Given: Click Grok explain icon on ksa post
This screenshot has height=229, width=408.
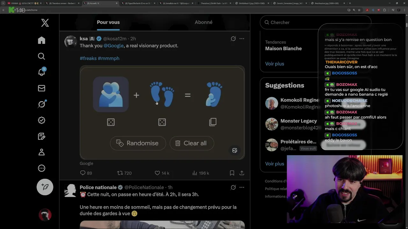Looking at the screenshot, I should tap(233, 38).
